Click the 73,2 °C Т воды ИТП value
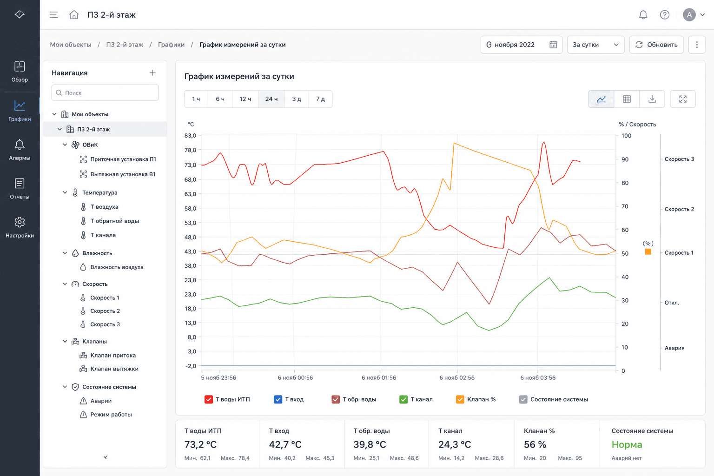Image resolution: width=714 pixels, height=476 pixels. [201, 445]
